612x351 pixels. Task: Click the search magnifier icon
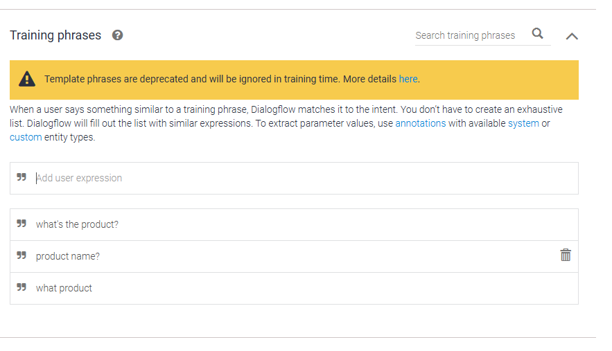pos(538,34)
